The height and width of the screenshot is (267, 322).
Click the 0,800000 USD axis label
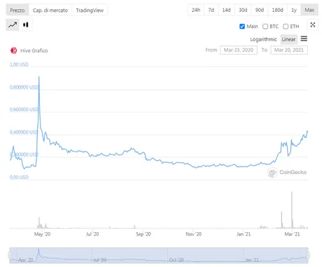click(24, 87)
